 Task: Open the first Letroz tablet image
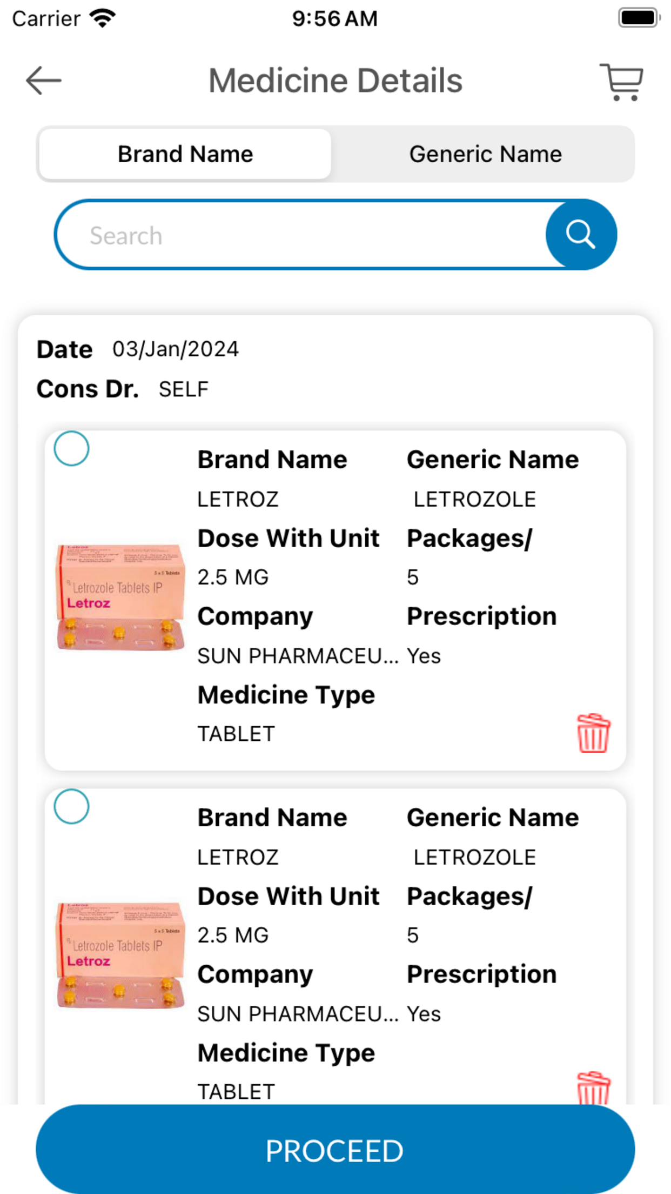pyautogui.click(x=120, y=597)
